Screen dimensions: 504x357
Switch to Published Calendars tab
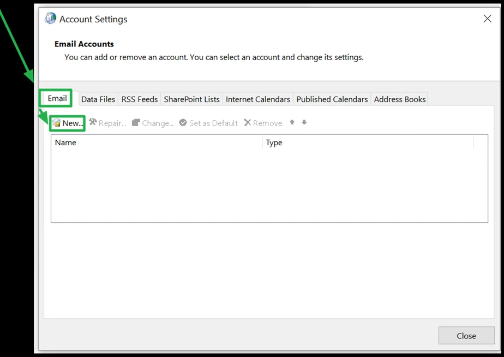click(332, 99)
